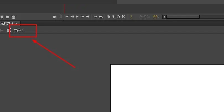Open Modify Markers dropdown
Screen dimensions: 224x112
[124, 17]
